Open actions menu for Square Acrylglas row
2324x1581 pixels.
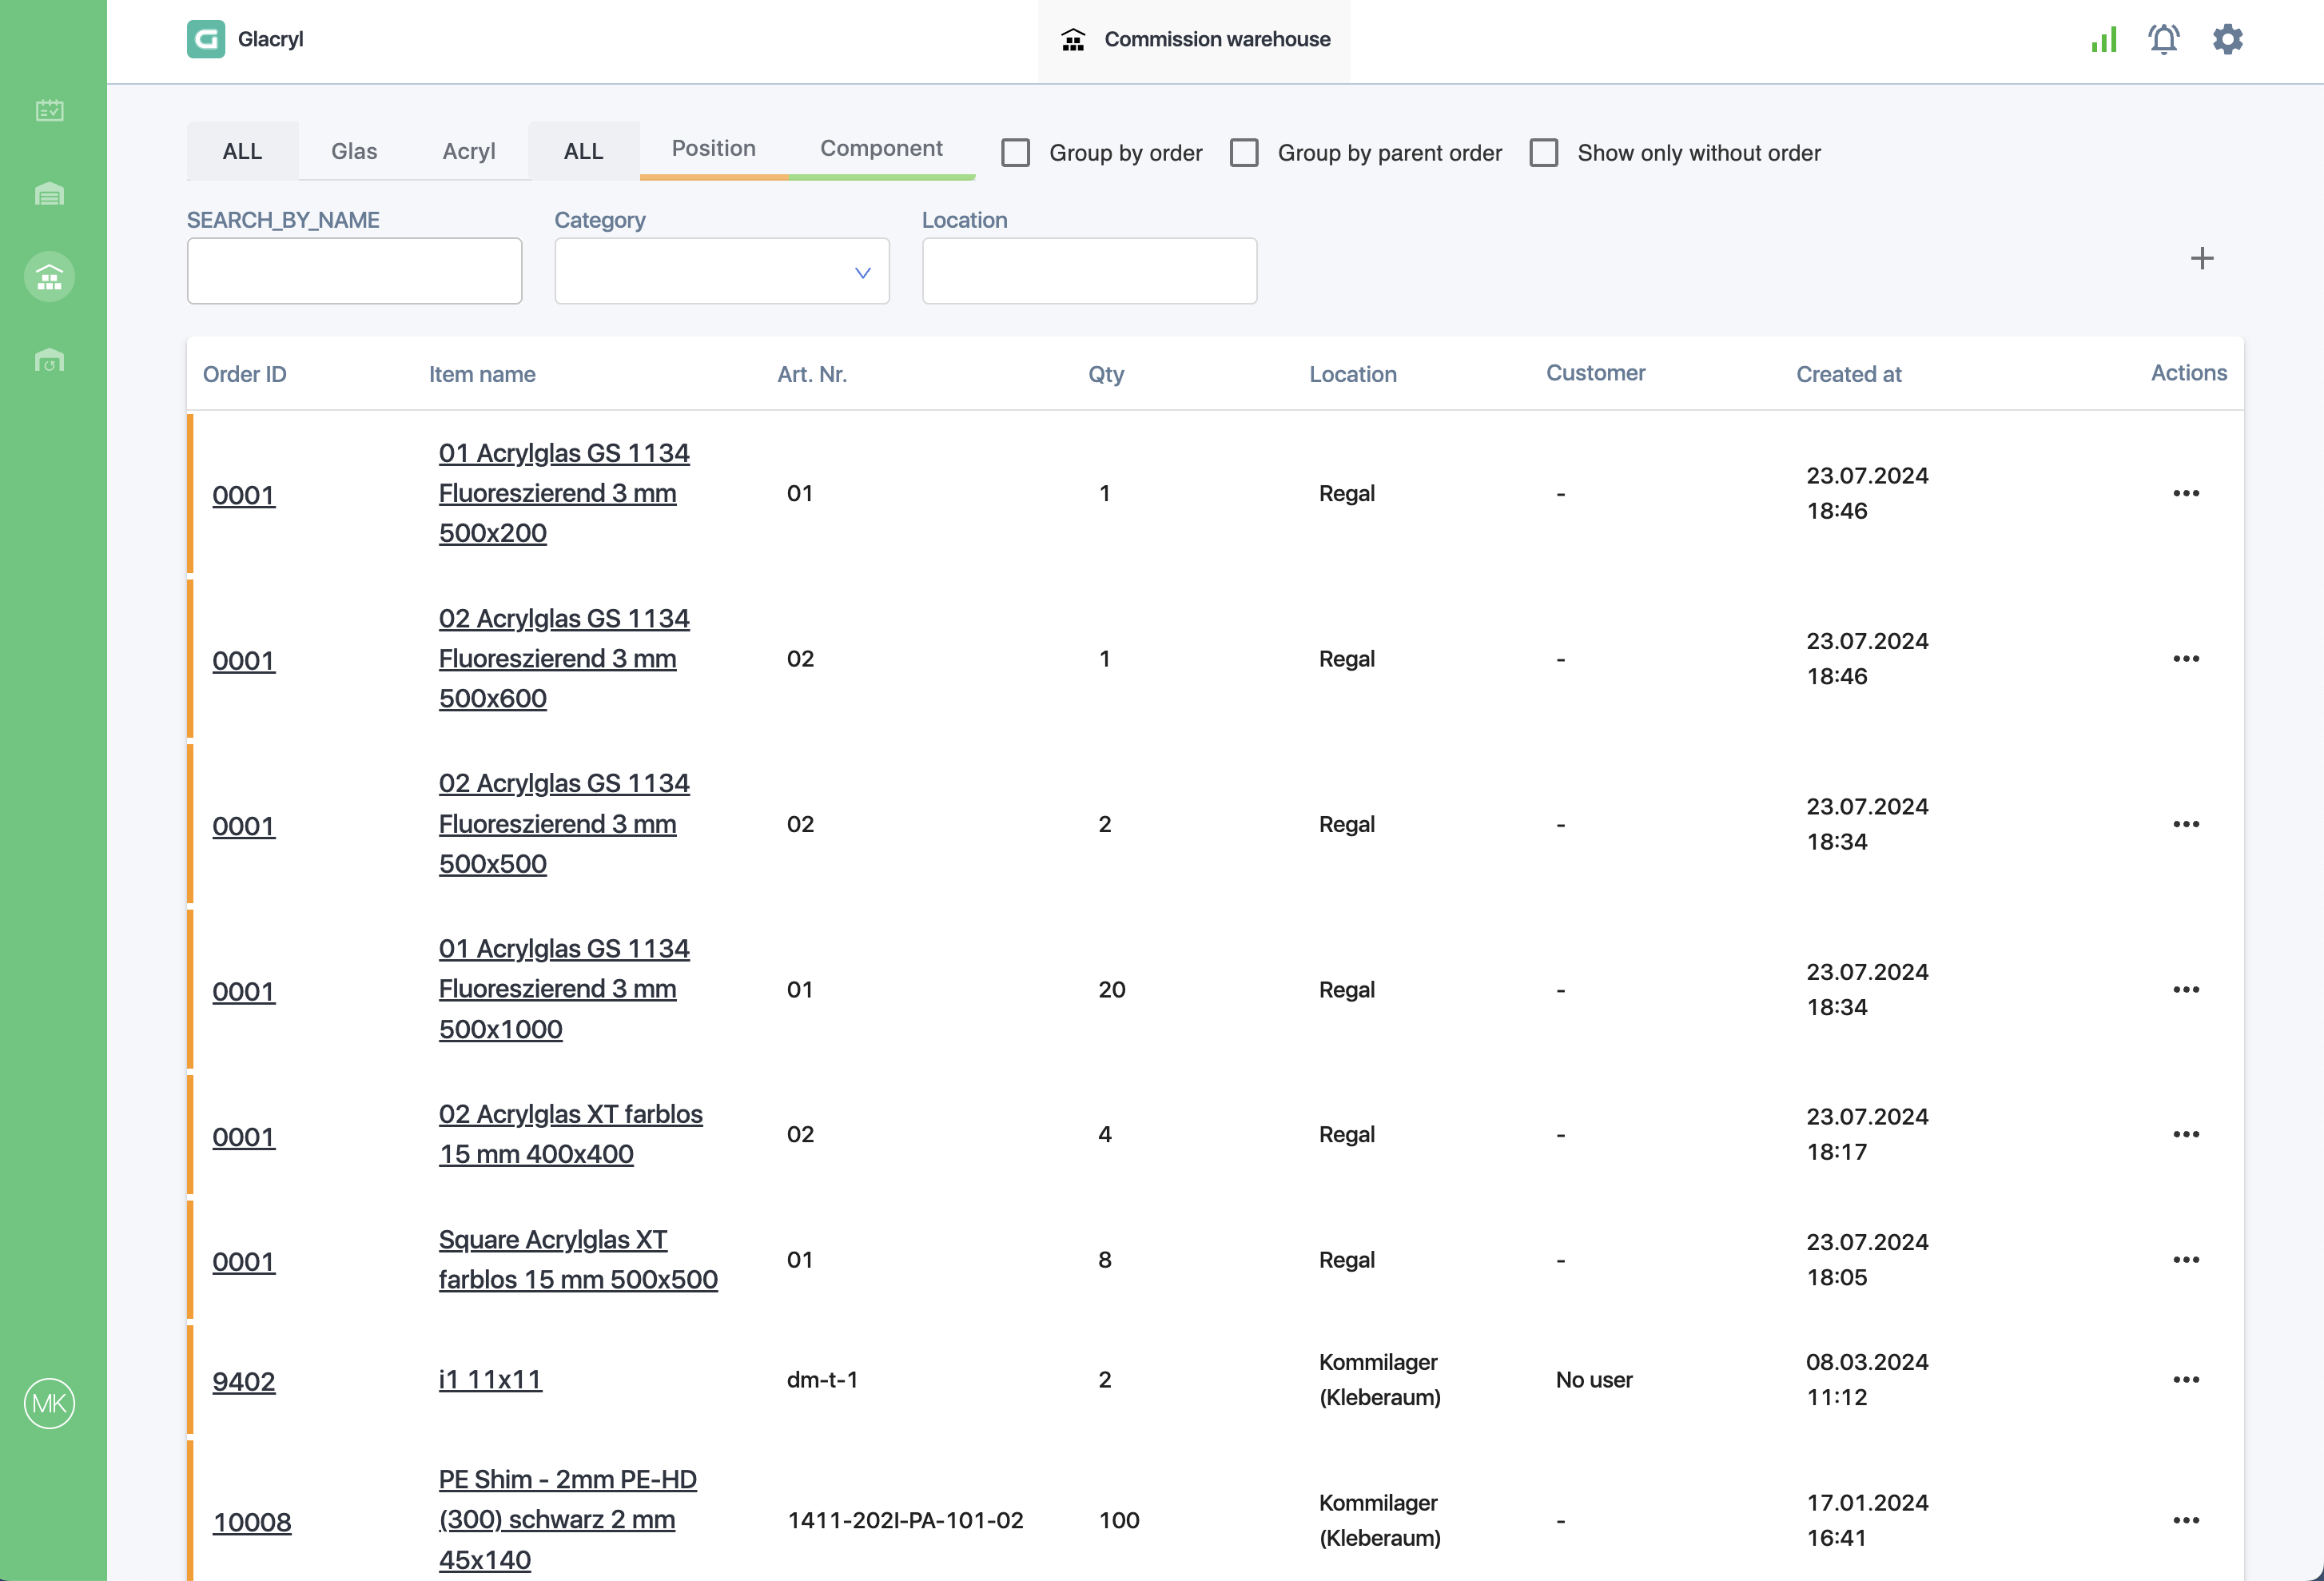pos(2186,1260)
